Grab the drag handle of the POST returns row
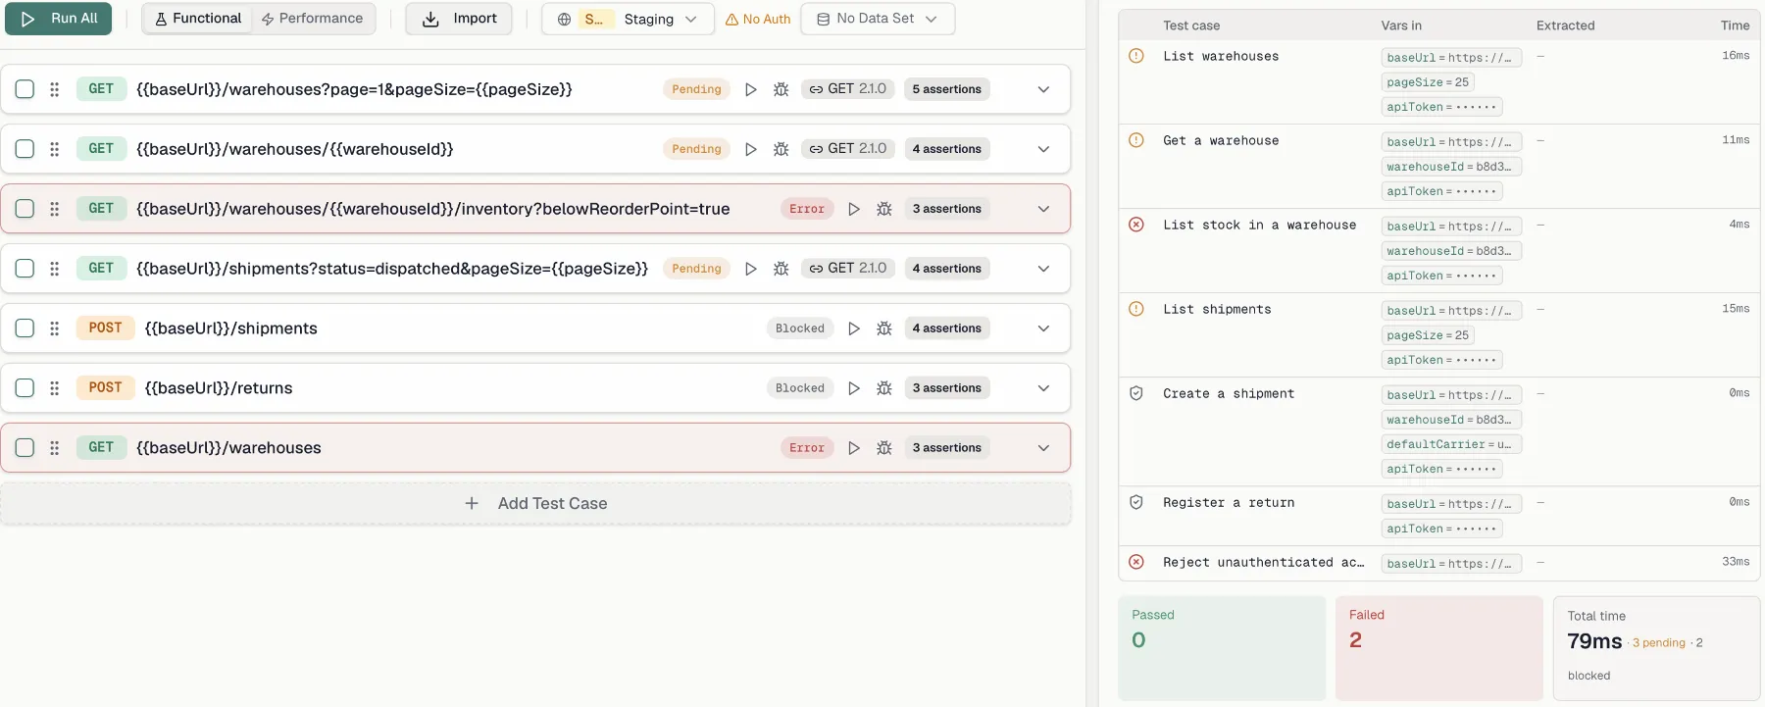1765x707 pixels. [x=55, y=388]
